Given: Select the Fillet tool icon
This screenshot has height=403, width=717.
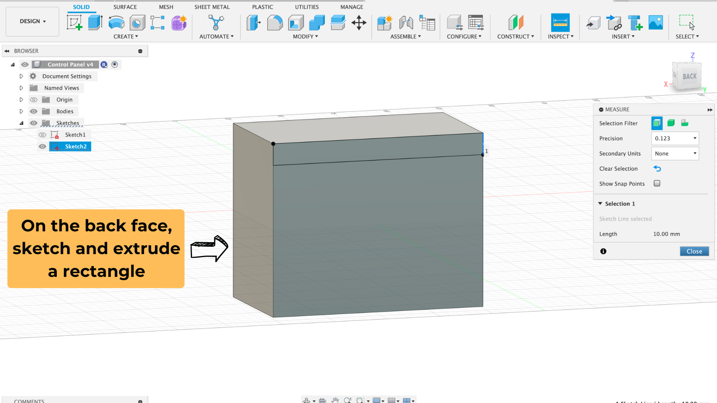Looking at the screenshot, I should coord(275,23).
